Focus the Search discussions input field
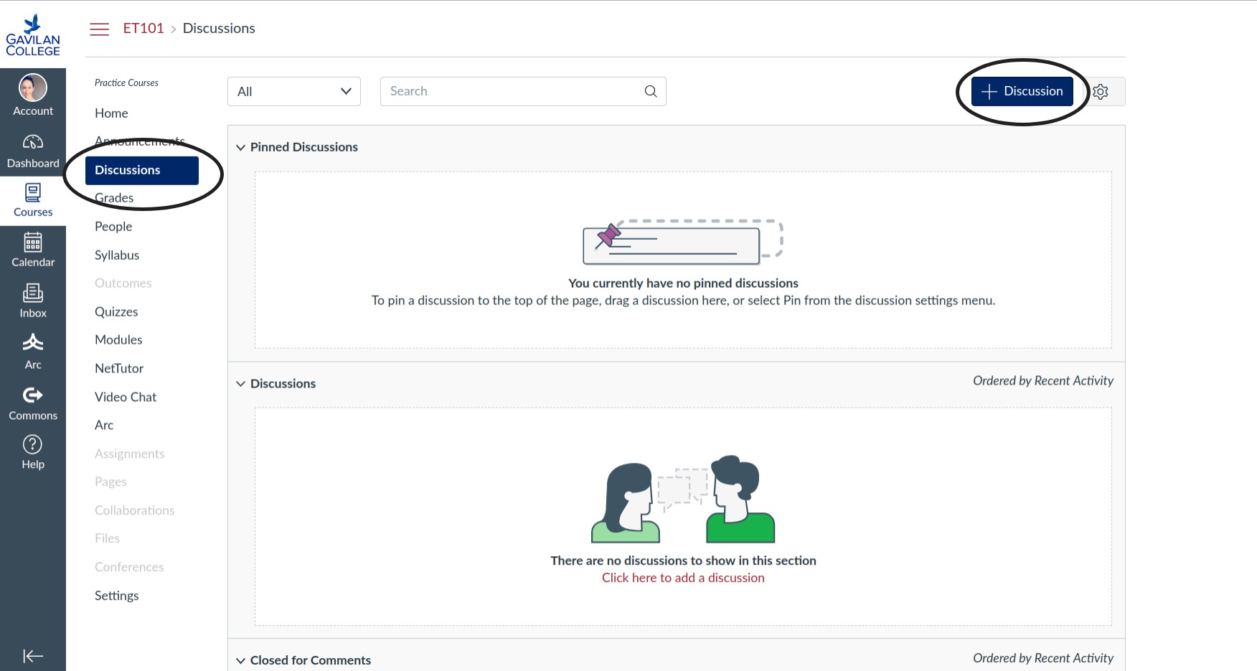 (x=513, y=92)
